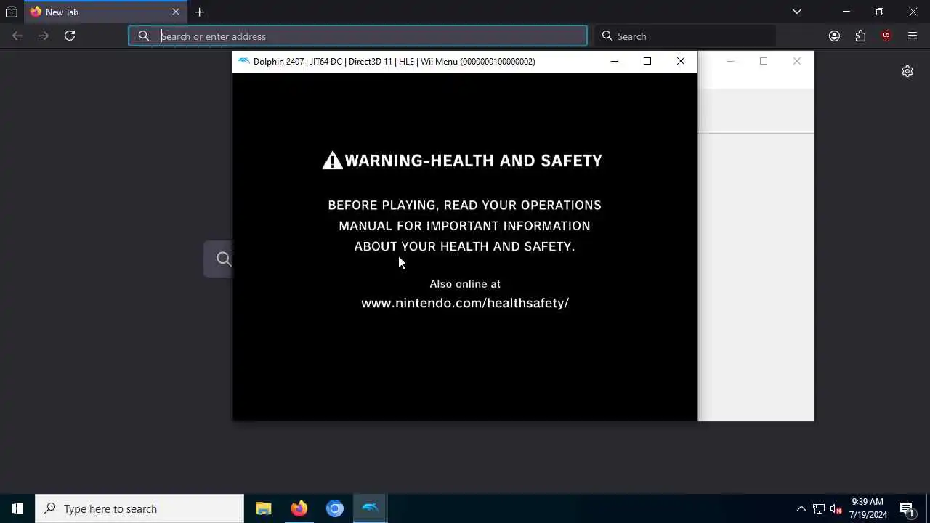Viewport: 930px width, 523px height.
Task: Open the Windows Start menu
Action: coord(17,508)
